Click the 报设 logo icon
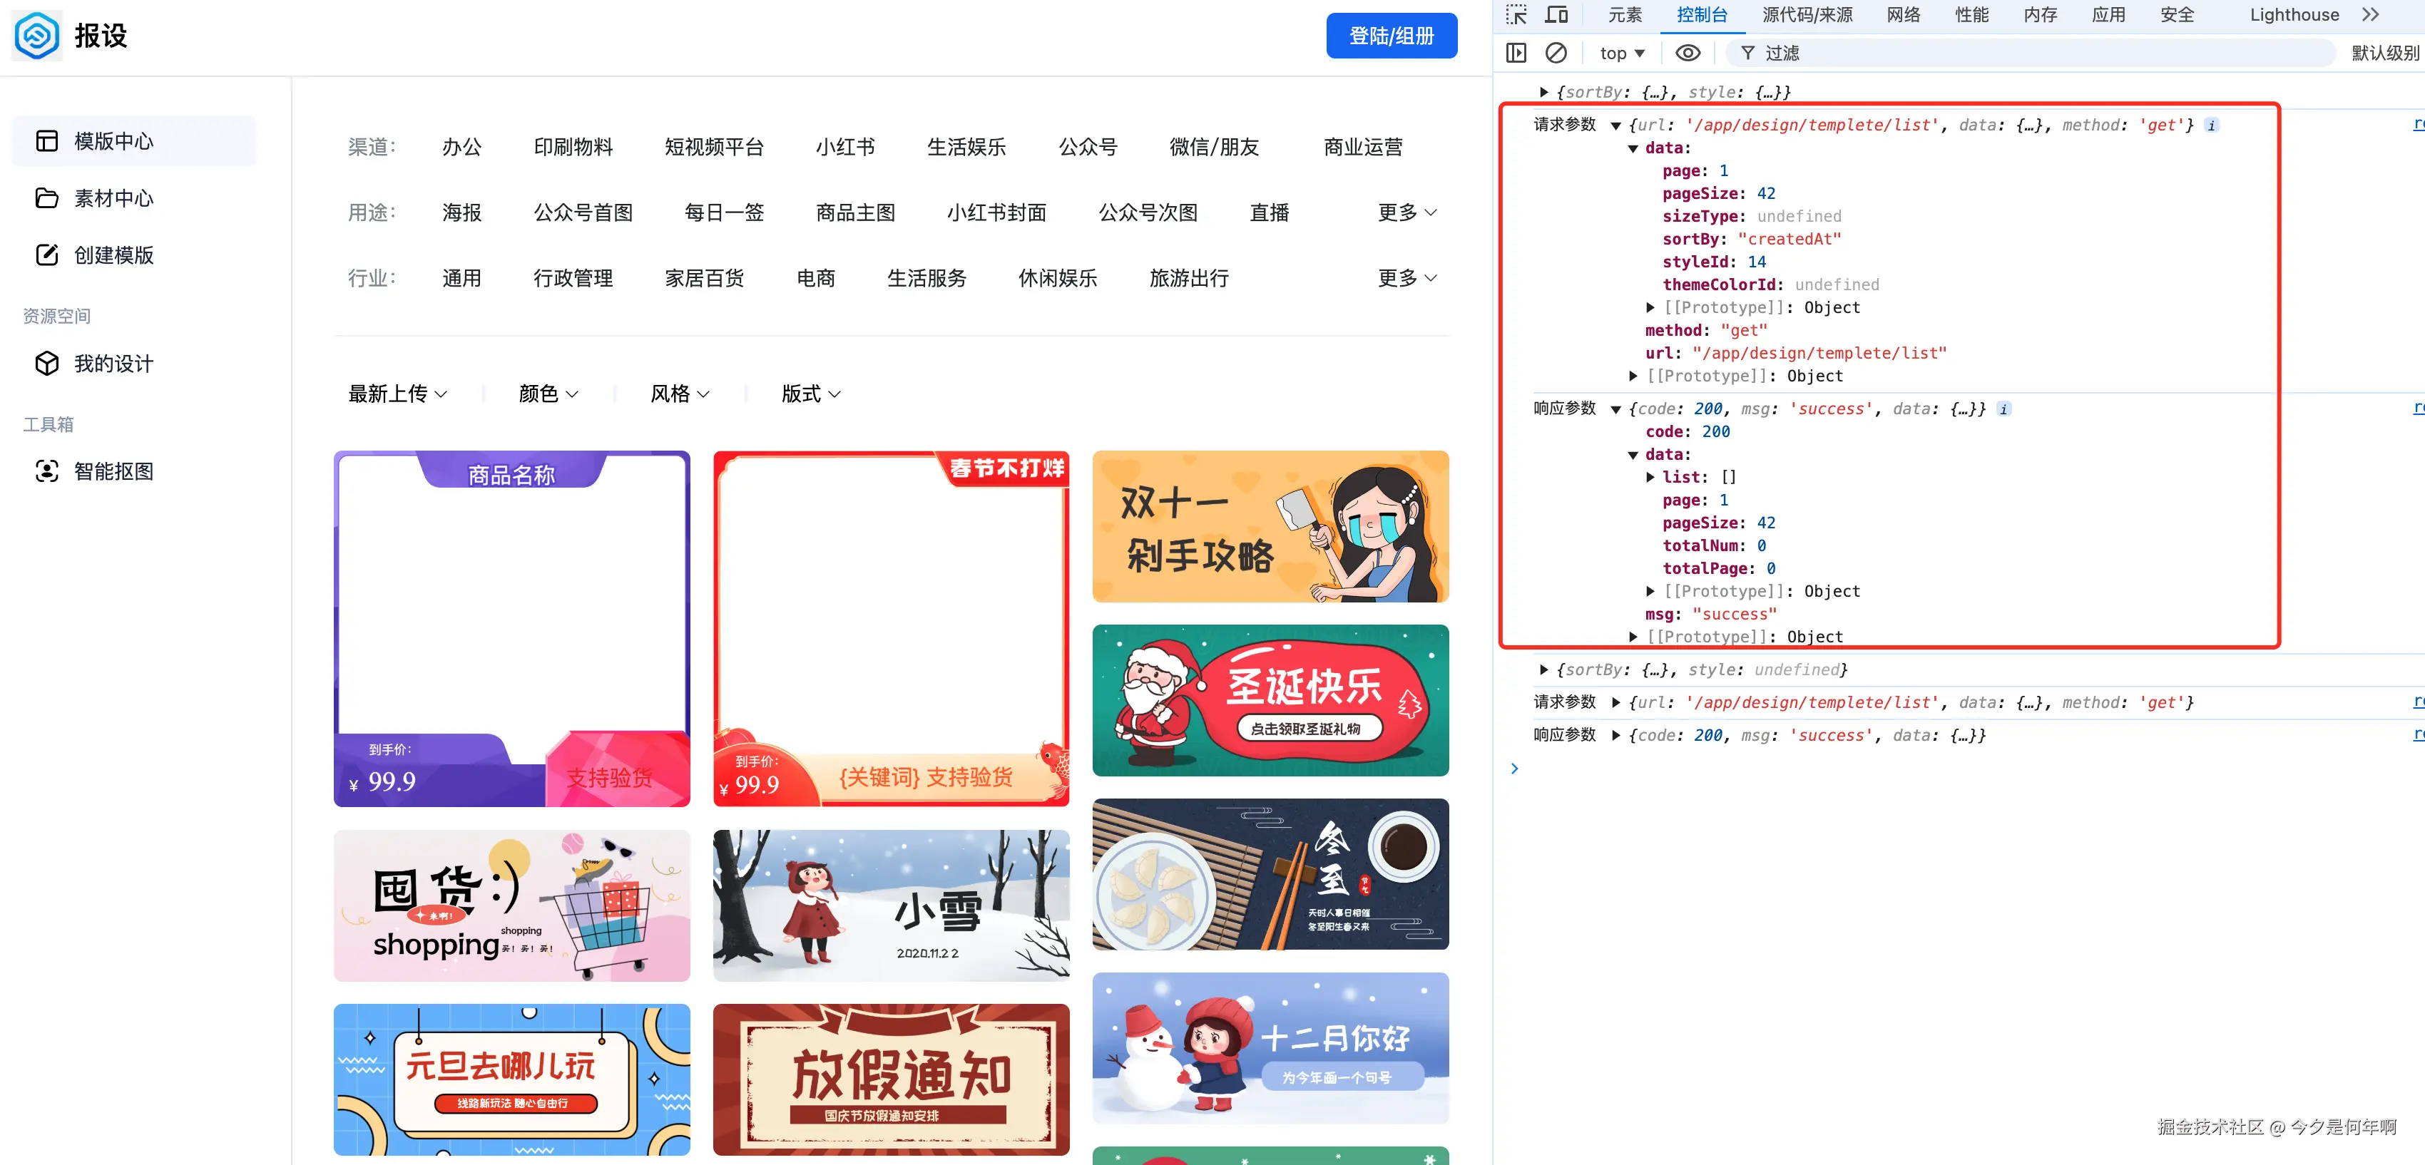Screen dimensions: 2425x1165 point(38,36)
